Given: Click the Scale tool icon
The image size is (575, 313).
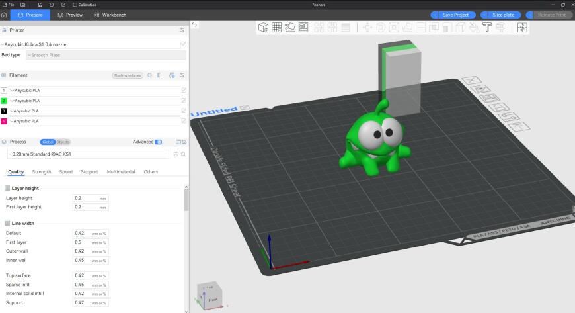Looking at the screenshot, I should pos(394,28).
